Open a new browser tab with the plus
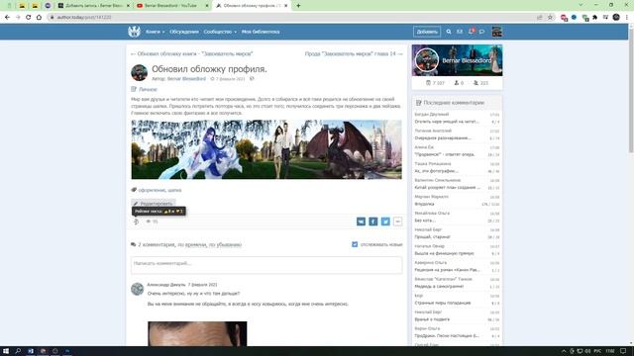 click(x=298, y=6)
